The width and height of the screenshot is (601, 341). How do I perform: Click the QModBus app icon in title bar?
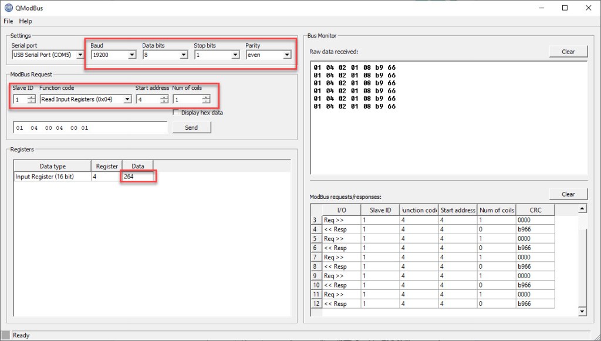coord(8,8)
